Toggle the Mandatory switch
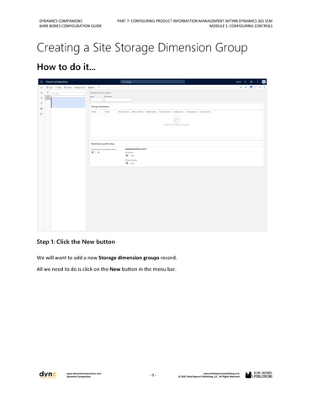 [128, 156]
